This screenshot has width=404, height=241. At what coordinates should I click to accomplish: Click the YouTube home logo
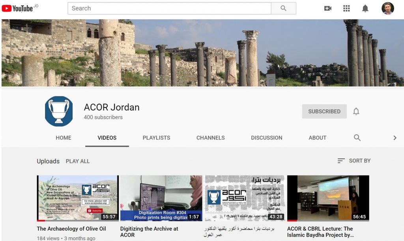coord(17,8)
